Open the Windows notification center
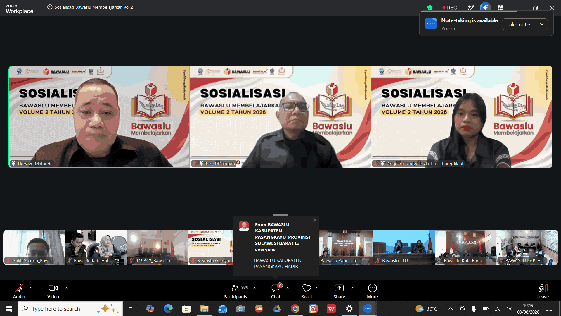Image resolution: width=561 pixels, height=316 pixels. click(x=549, y=309)
